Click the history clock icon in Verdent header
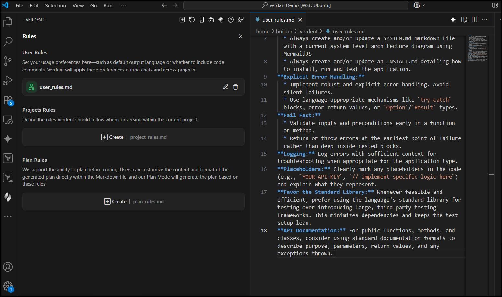This screenshot has width=502, height=297. pyautogui.click(x=192, y=20)
